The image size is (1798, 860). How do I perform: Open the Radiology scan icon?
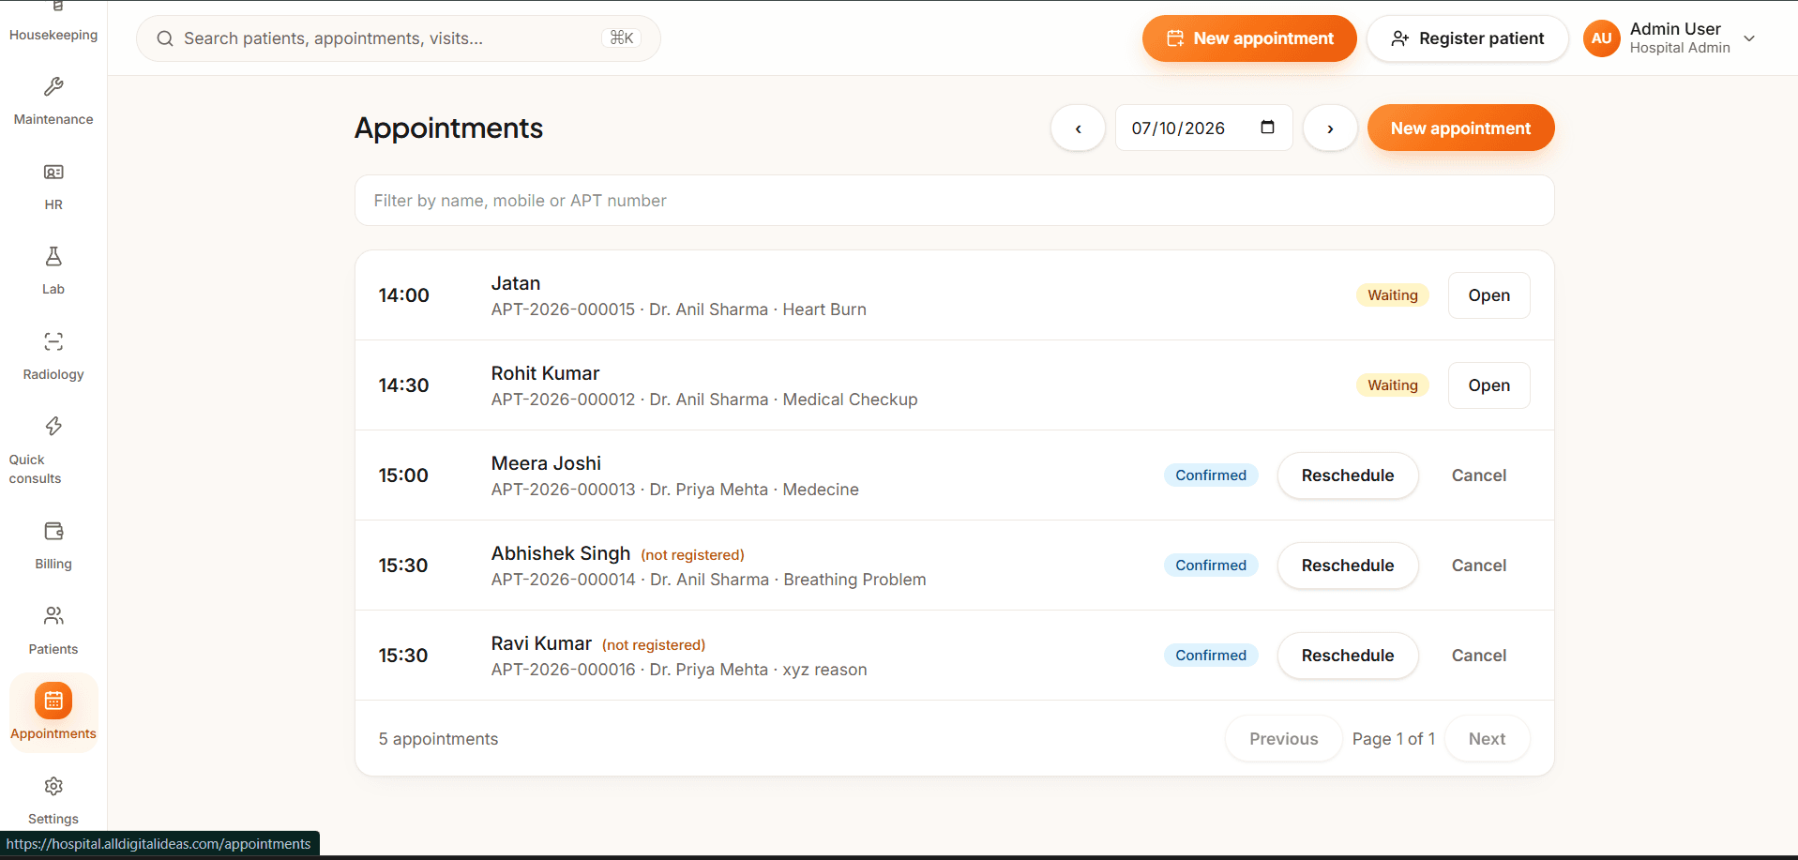[x=53, y=341]
